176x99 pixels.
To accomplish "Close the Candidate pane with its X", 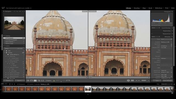I will click(x=149, y=78).
